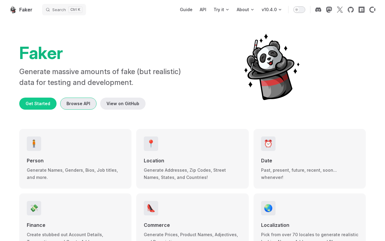
Task: Go to the Guide nav item
Action: tap(186, 10)
